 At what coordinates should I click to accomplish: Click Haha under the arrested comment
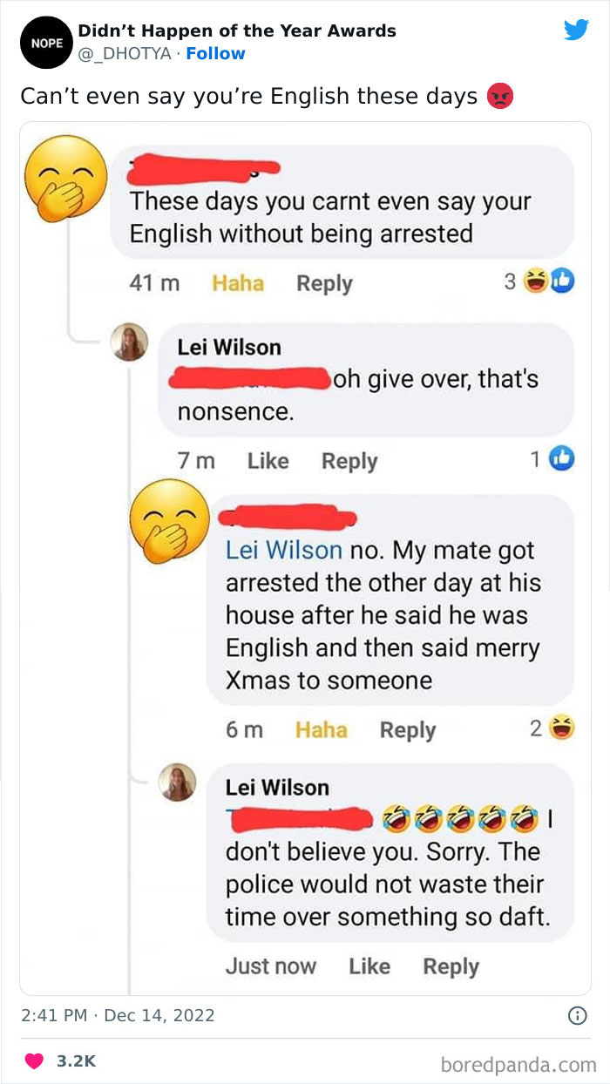click(238, 283)
